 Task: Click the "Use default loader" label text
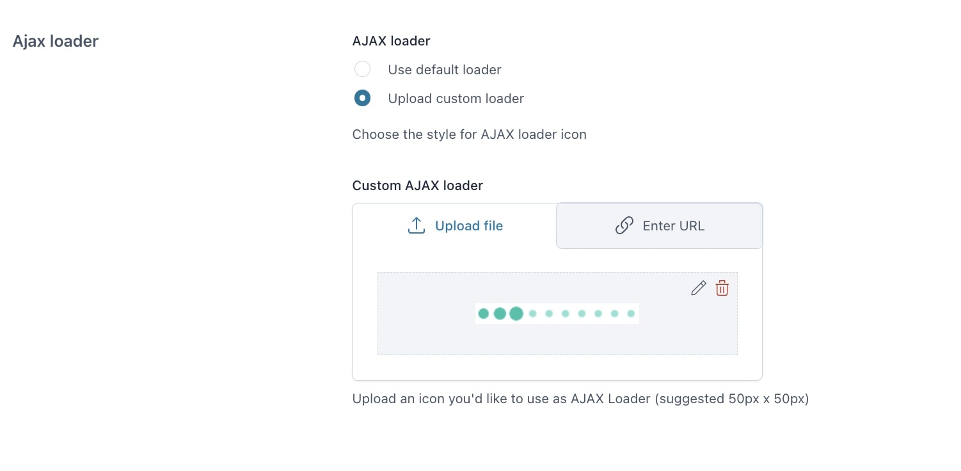coord(445,70)
